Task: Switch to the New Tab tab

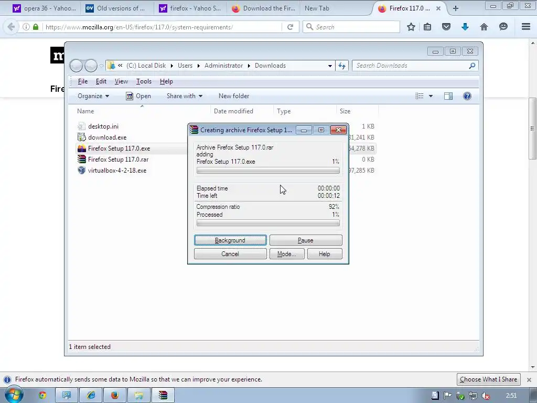Action: [x=317, y=8]
